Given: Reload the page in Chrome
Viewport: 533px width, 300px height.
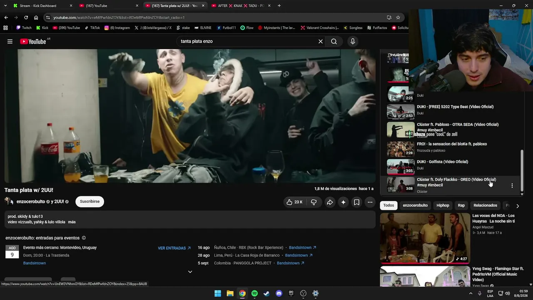Looking at the screenshot, I should click(26, 17).
